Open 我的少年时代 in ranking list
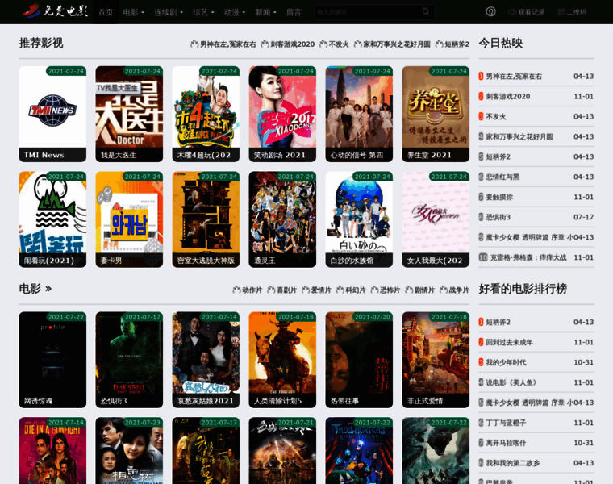The width and height of the screenshot is (613, 484). pos(506,363)
